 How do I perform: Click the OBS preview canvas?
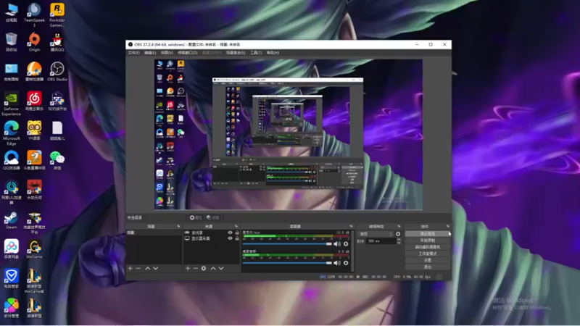tap(289, 135)
